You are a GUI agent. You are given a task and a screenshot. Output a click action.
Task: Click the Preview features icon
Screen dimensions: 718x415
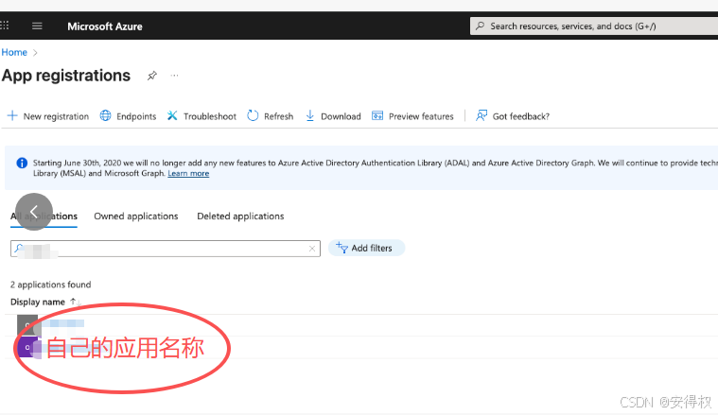click(377, 115)
